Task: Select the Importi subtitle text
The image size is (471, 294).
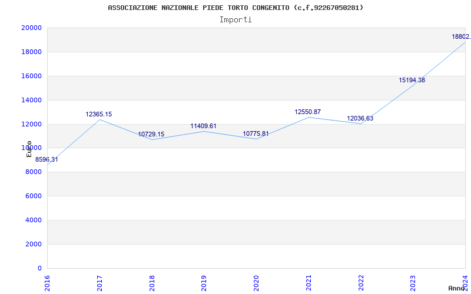Action: (x=235, y=19)
